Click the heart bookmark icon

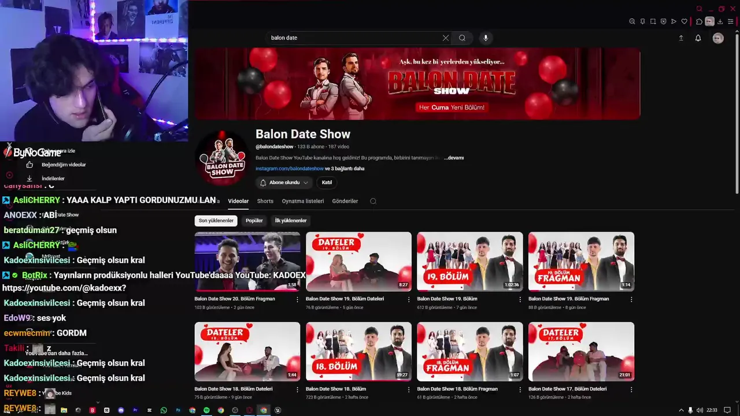684,21
